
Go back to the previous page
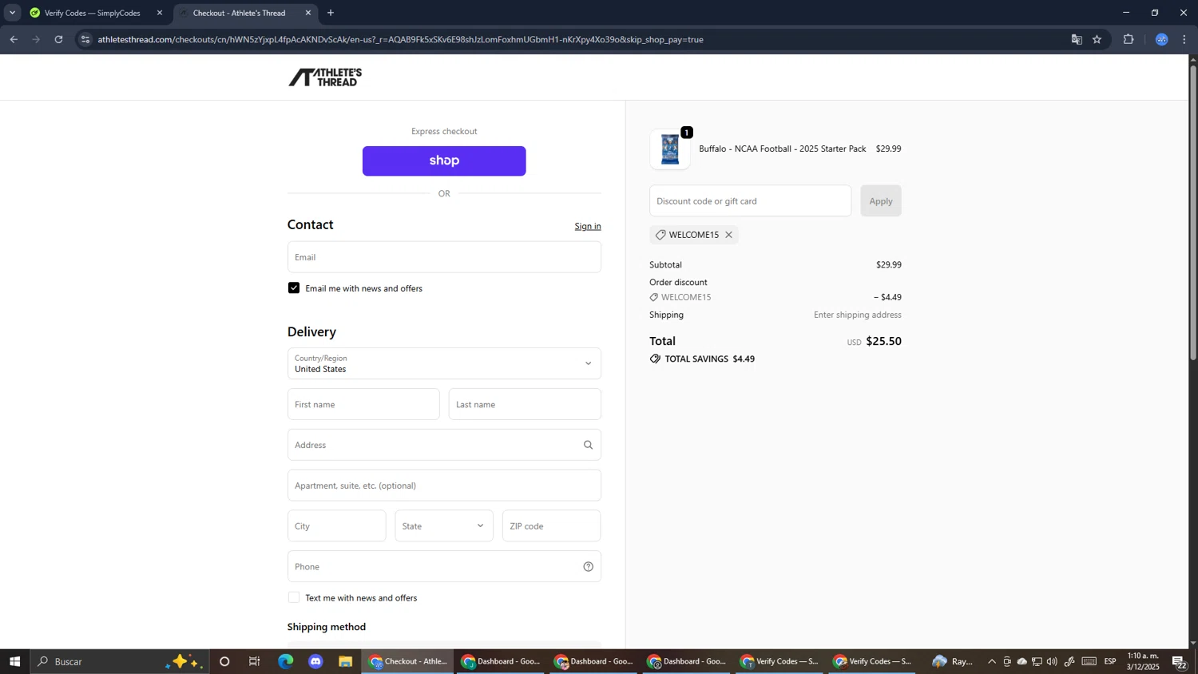click(14, 39)
